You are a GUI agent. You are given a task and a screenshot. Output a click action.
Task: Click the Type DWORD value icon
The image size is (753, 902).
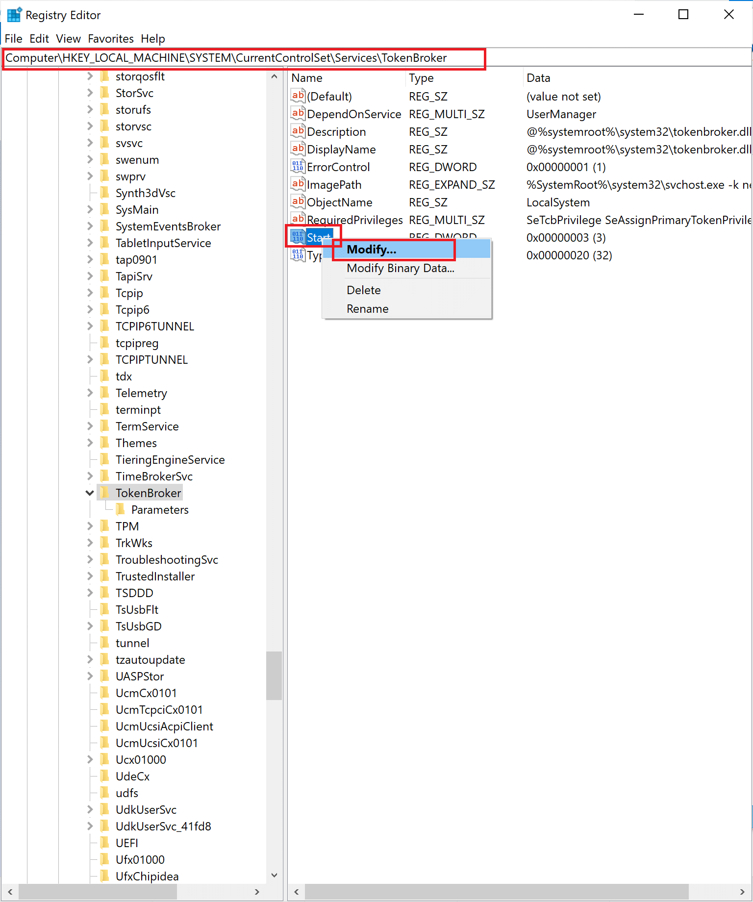(298, 255)
